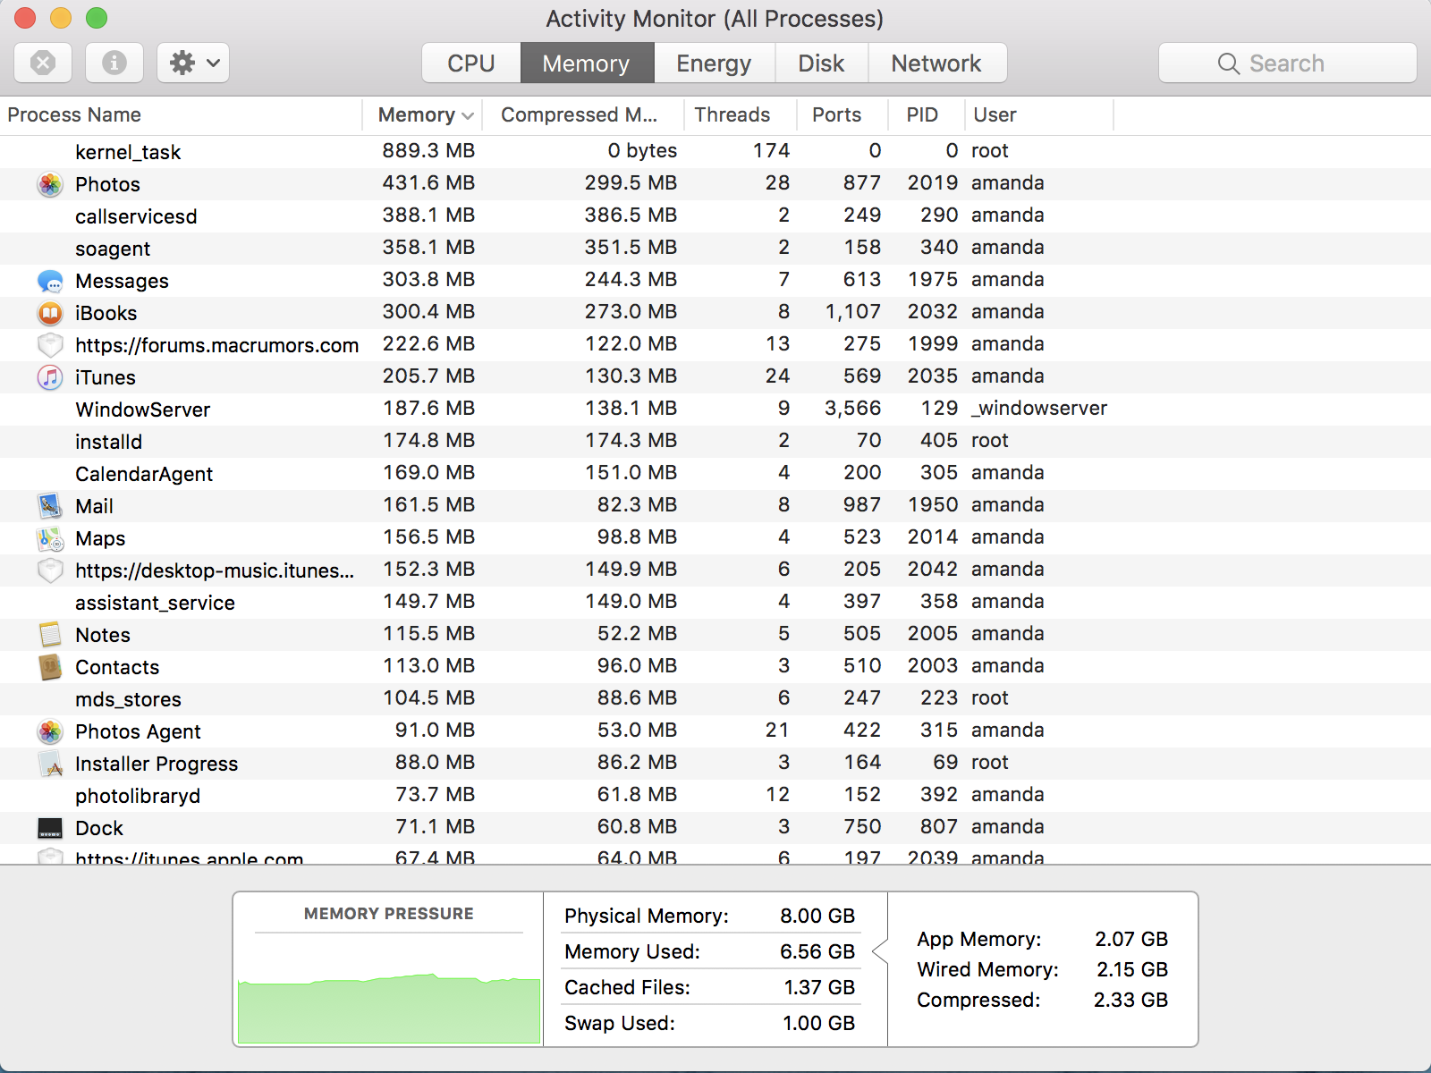
Task: Click the Memory Used 6.56 GB value
Action: pyautogui.click(x=817, y=951)
